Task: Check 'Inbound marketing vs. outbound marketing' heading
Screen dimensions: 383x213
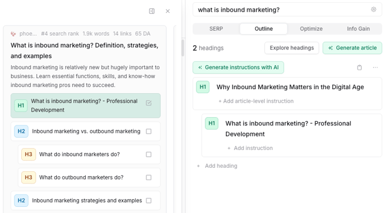Action: coord(149,132)
